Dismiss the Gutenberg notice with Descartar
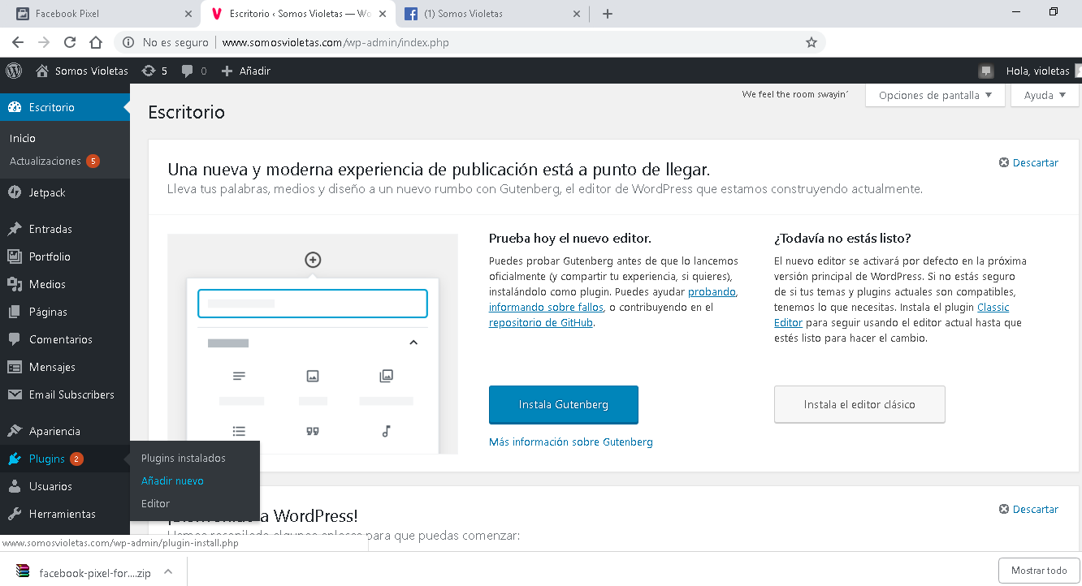The height and width of the screenshot is (586, 1082). tap(1028, 162)
